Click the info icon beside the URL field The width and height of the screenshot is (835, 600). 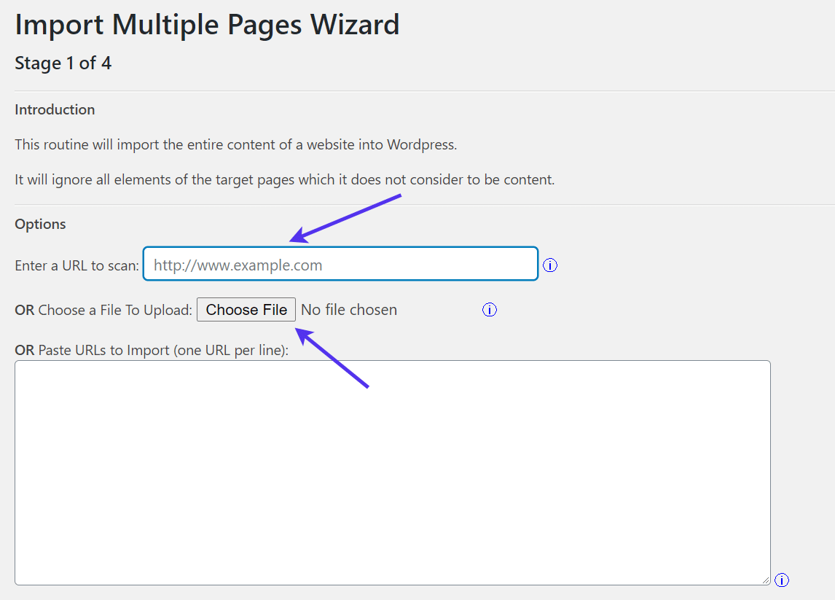coord(550,265)
